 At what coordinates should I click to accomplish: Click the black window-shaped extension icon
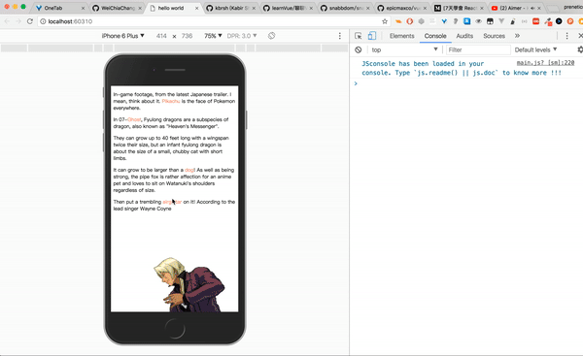point(490,21)
